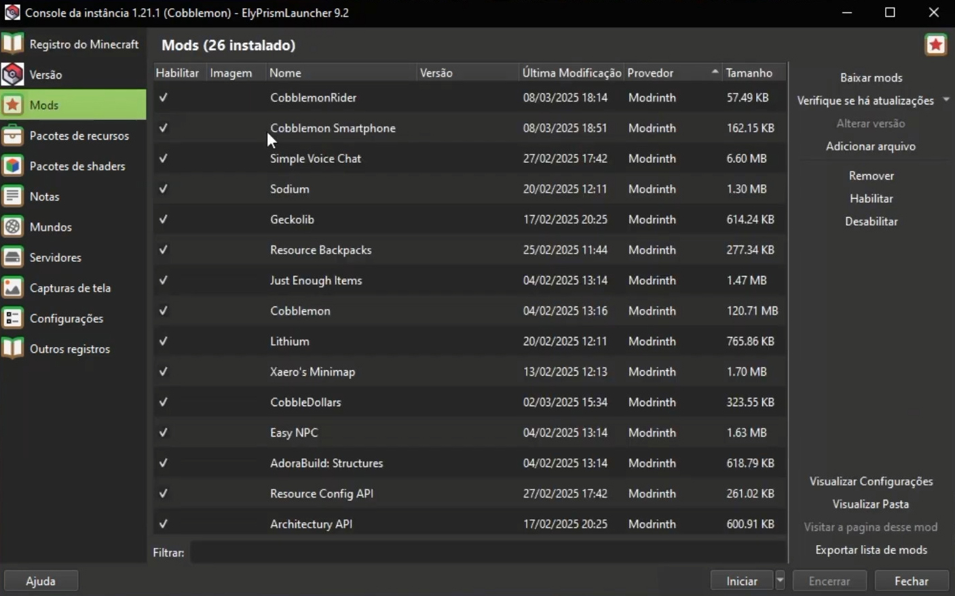
Task: Click the Desabilitar button
Action: coord(871,222)
